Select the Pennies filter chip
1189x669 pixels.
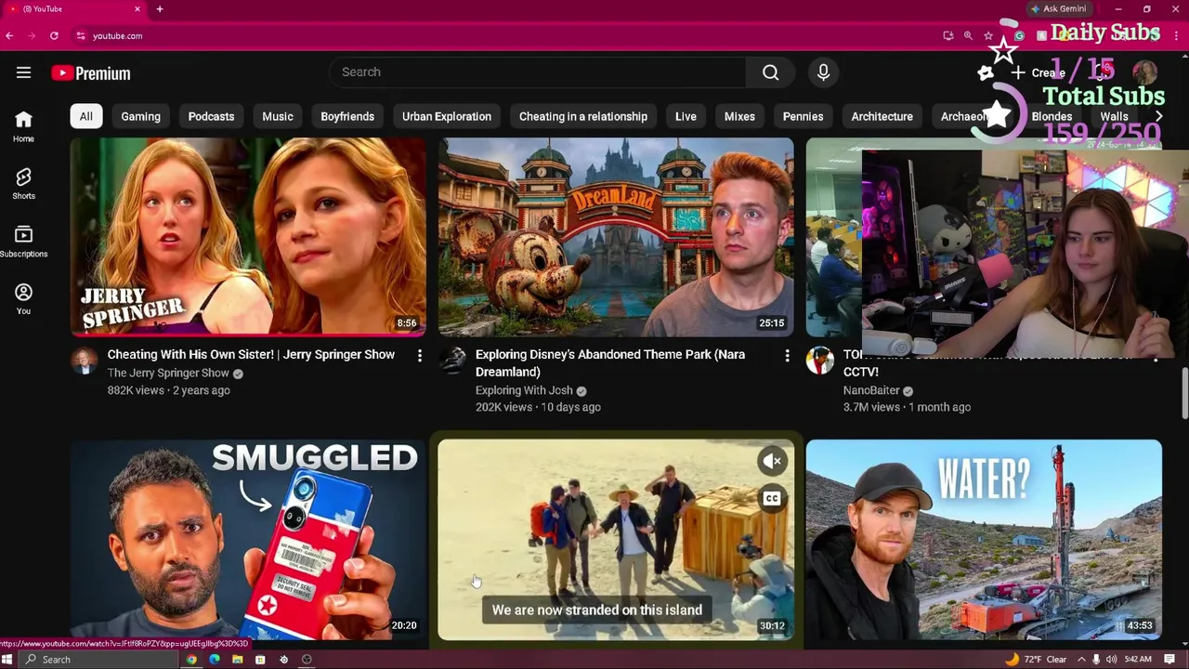803,116
